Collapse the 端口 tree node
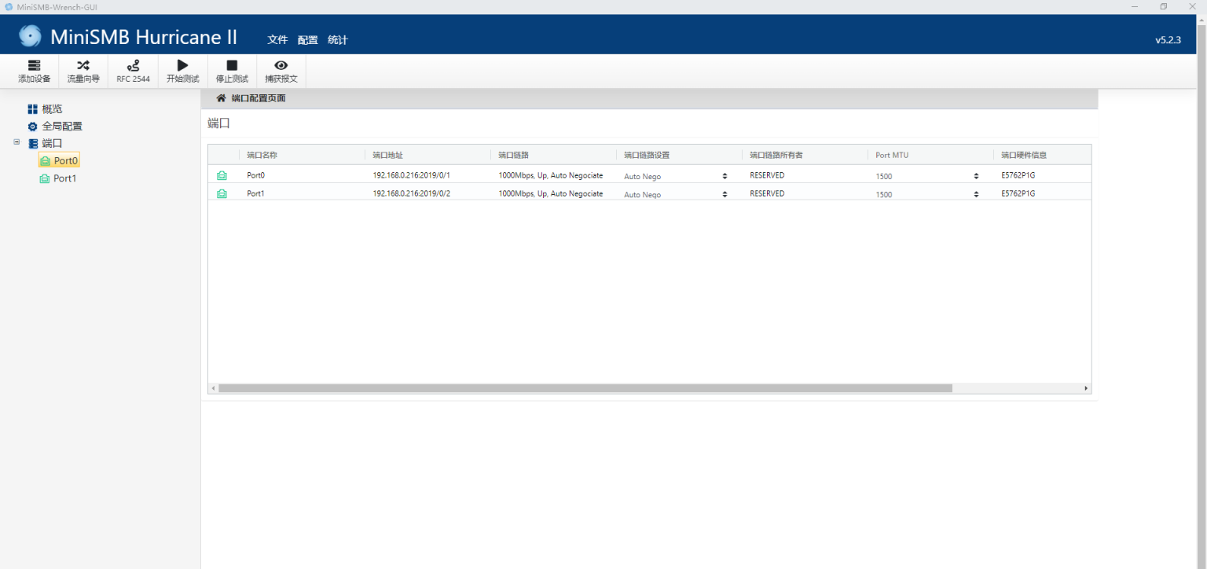This screenshot has width=1207, height=569. [x=17, y=142]
